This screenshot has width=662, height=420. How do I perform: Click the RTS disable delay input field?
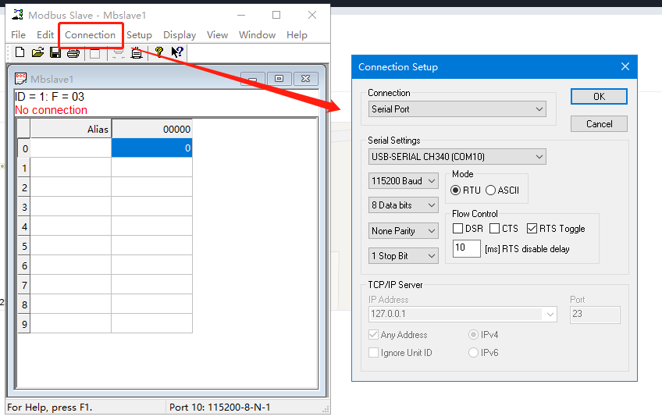click(466, 249)
